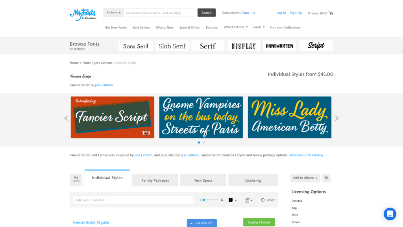Go to Jess Latham breadcrumb
Viewport: 403px width, 227px height.
click(x=103, y=63)
